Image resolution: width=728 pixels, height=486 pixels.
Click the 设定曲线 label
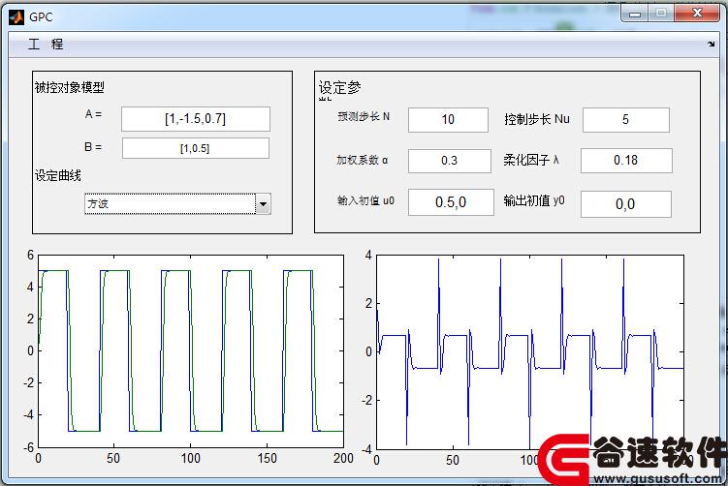pos(58,175)
